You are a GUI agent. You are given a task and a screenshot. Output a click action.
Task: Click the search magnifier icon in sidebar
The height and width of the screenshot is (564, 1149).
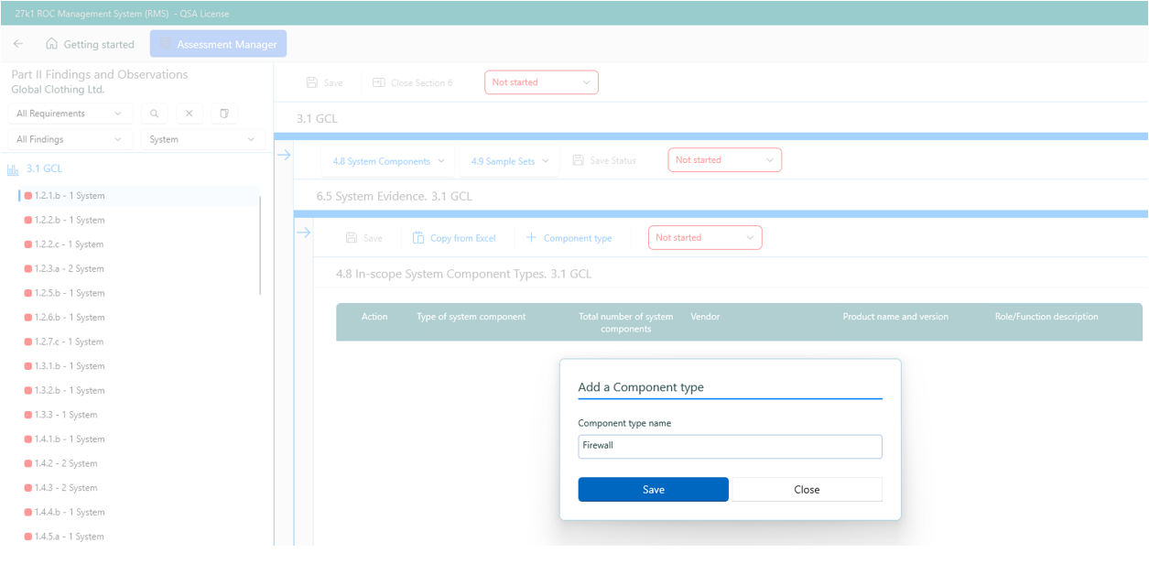(154, 114)
